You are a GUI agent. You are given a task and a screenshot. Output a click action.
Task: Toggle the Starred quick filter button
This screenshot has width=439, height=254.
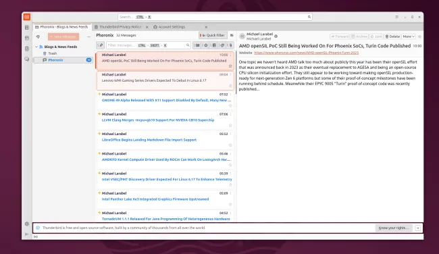pyautogui.click(x=206, y=45)
